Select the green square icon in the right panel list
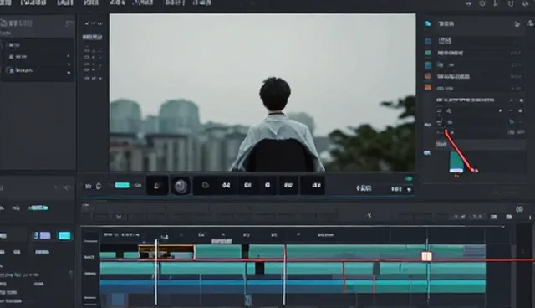 pyautogui.click(x=428, y=53)
